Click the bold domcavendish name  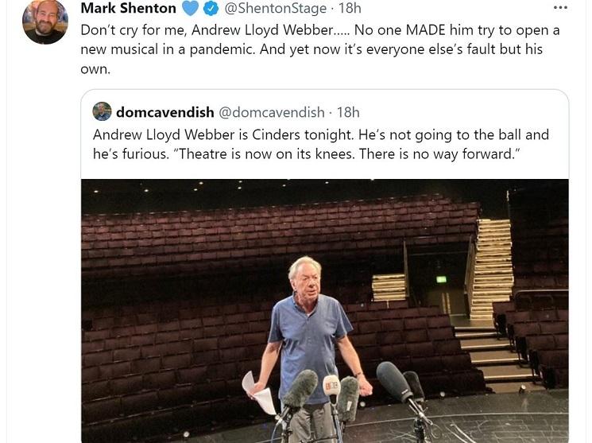164,112
